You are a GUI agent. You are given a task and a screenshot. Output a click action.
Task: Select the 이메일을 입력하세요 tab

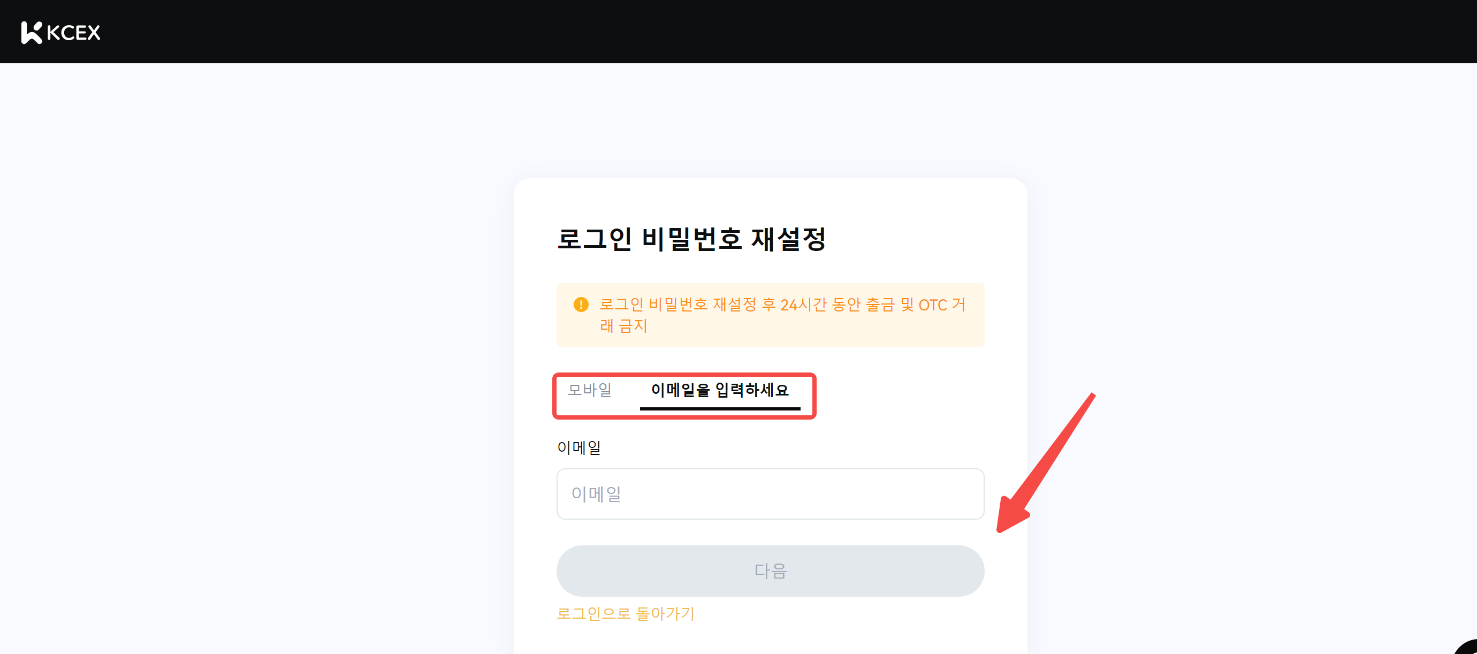pos(720,390)
